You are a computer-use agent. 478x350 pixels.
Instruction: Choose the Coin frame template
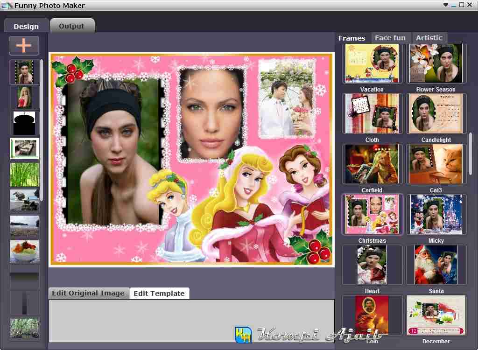point(372,315)
